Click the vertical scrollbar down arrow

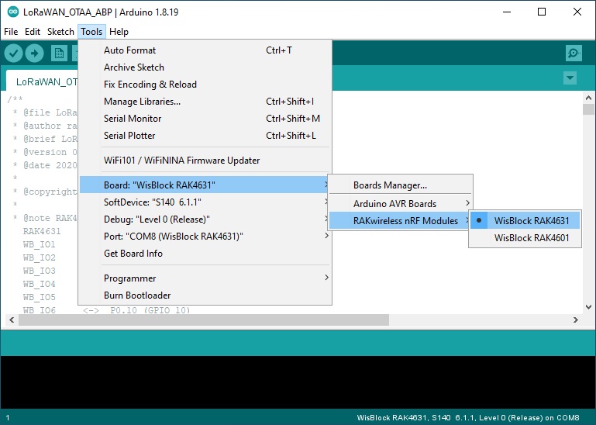[x=589, y=307]
